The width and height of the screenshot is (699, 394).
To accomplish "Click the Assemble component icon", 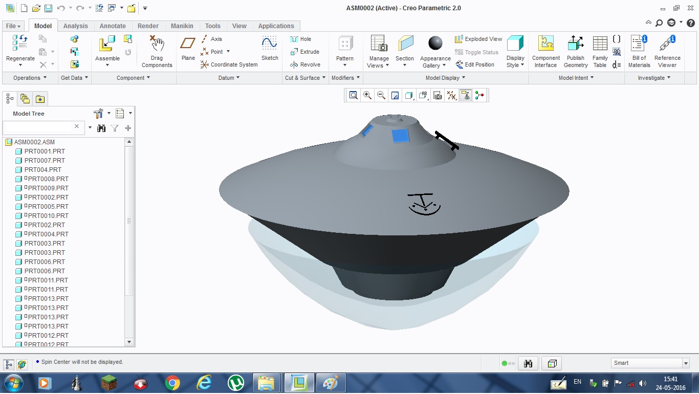I will click(x=107, y=44).
